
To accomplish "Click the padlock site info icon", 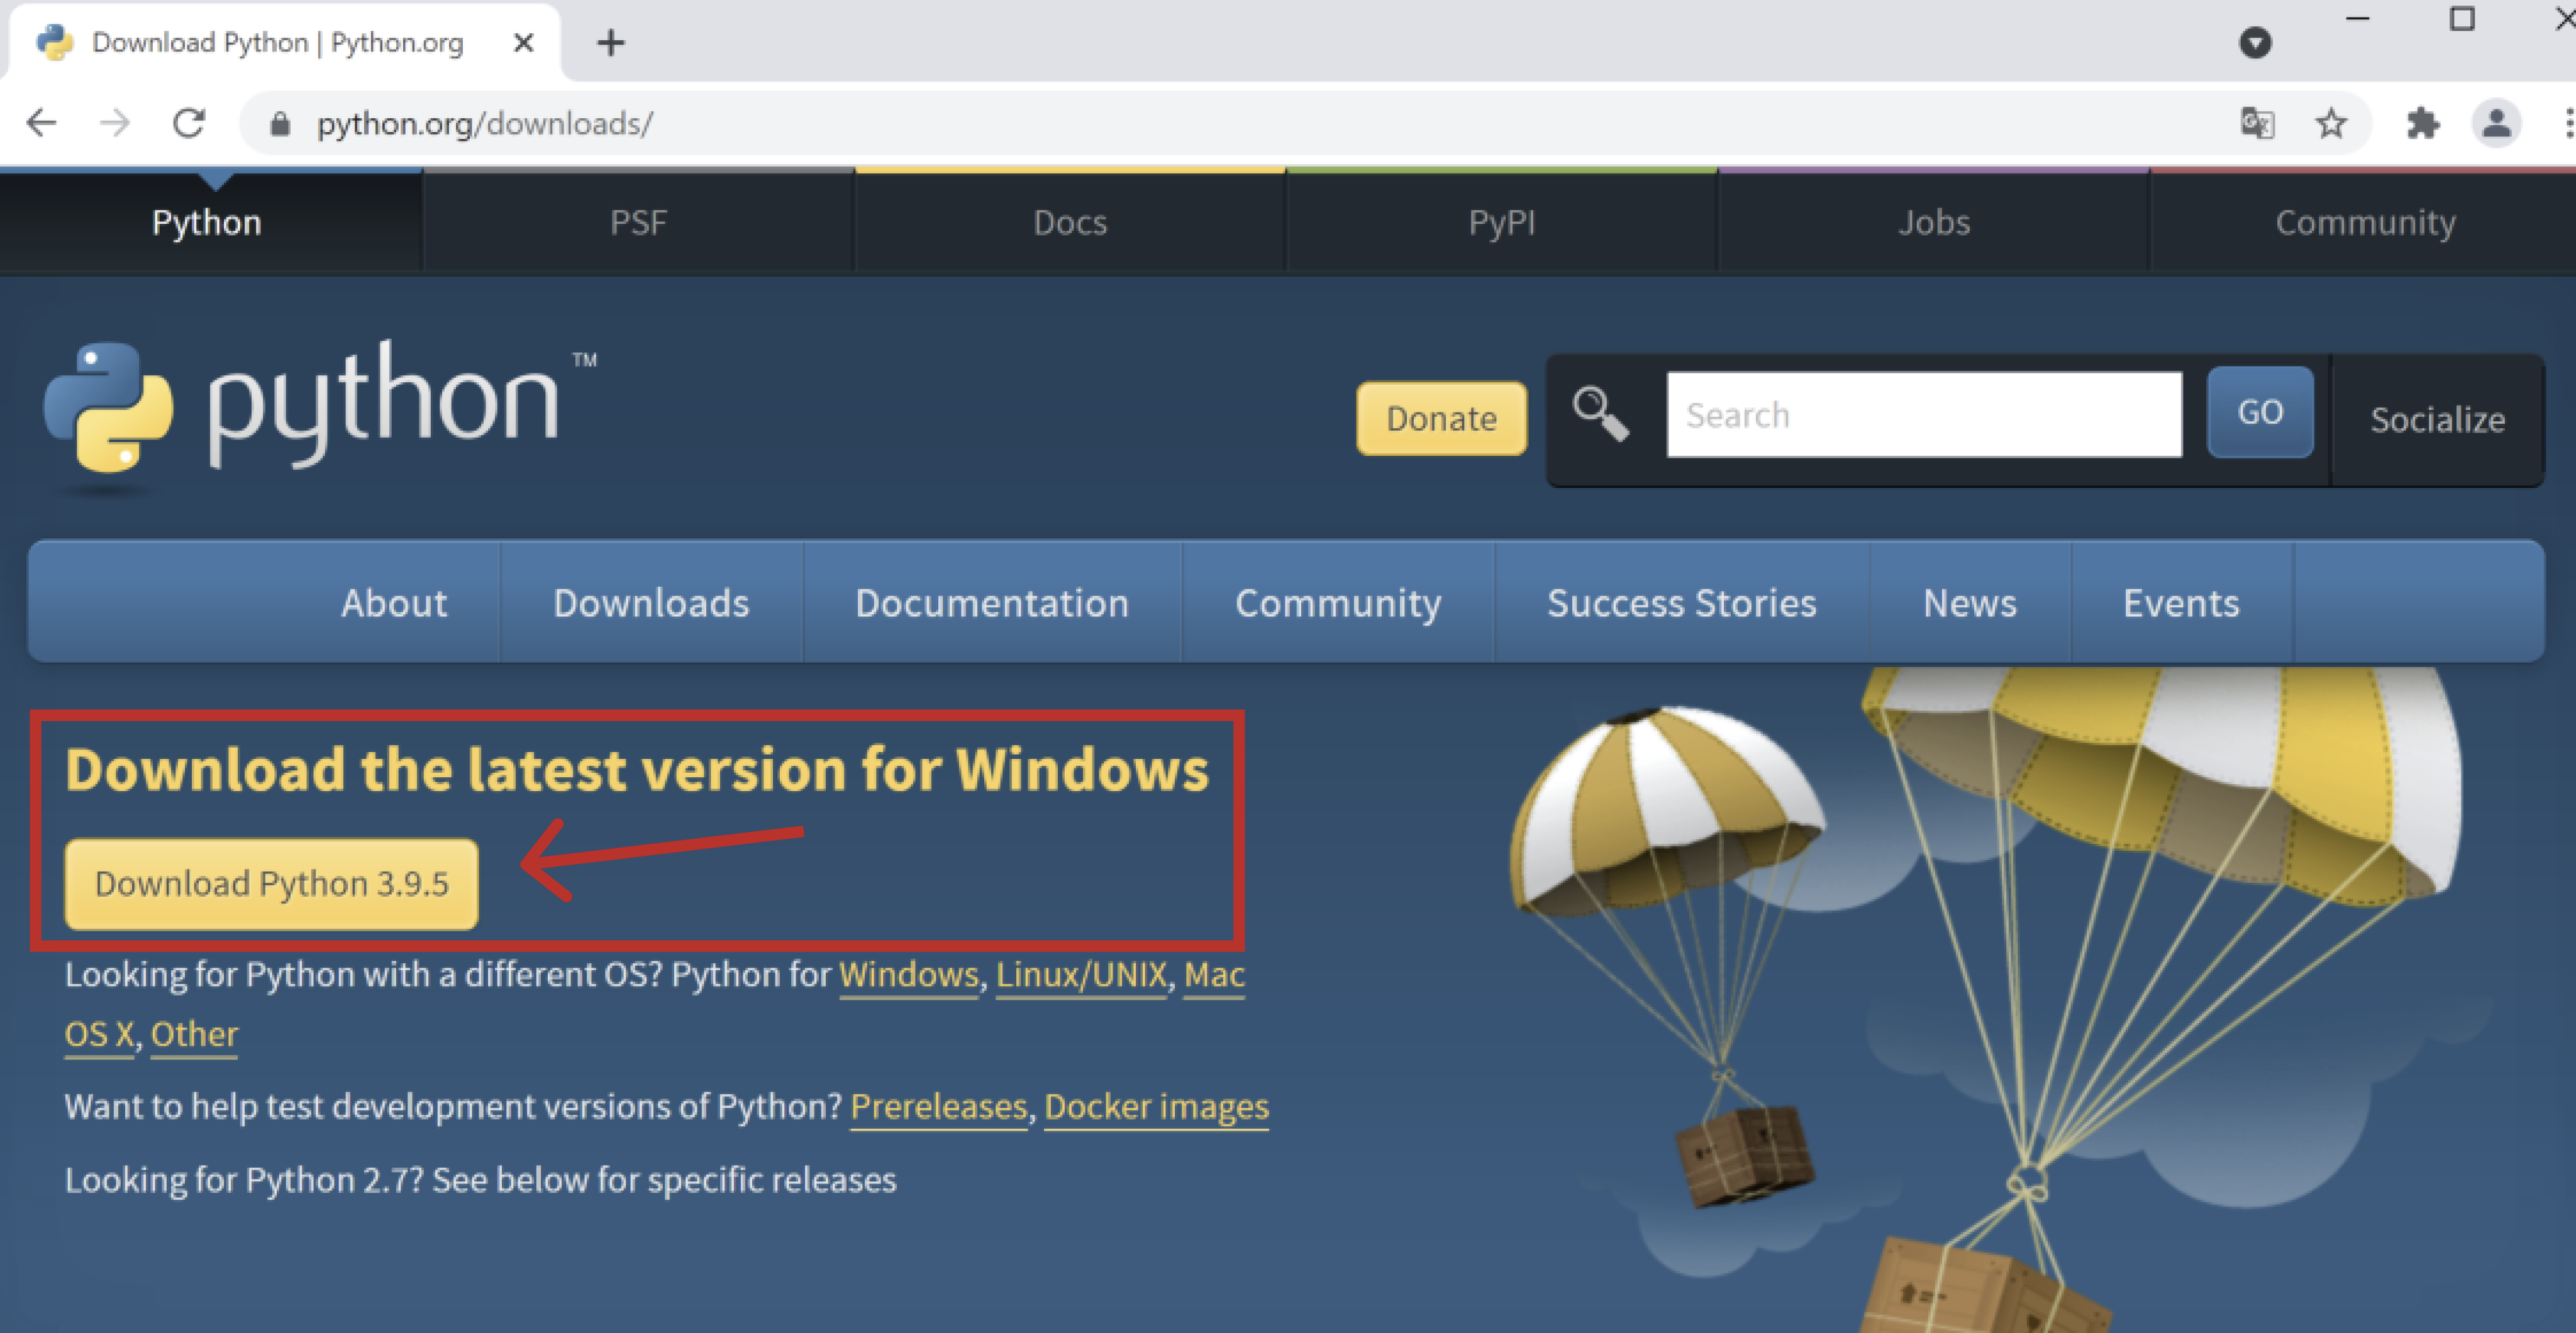I will tap(280, 124).
